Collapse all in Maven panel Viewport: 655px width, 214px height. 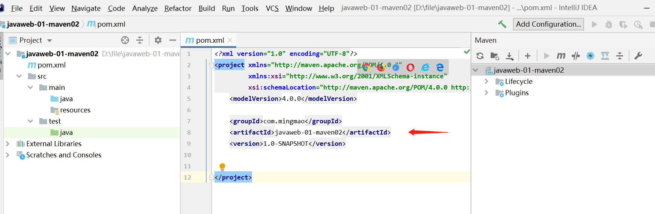click(x=620, y=56)
